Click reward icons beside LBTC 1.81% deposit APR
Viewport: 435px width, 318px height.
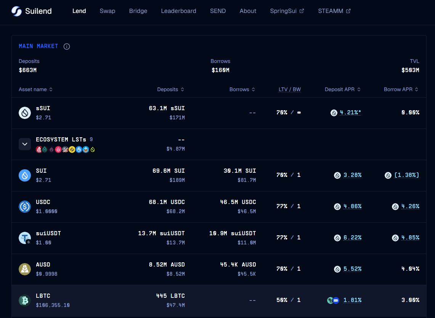[333, 300]
